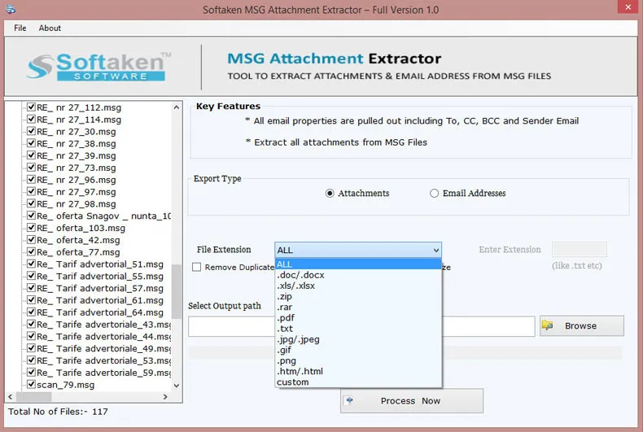Uncheck RE_ nr 27_114.msg file

click(x=31, y=120)
